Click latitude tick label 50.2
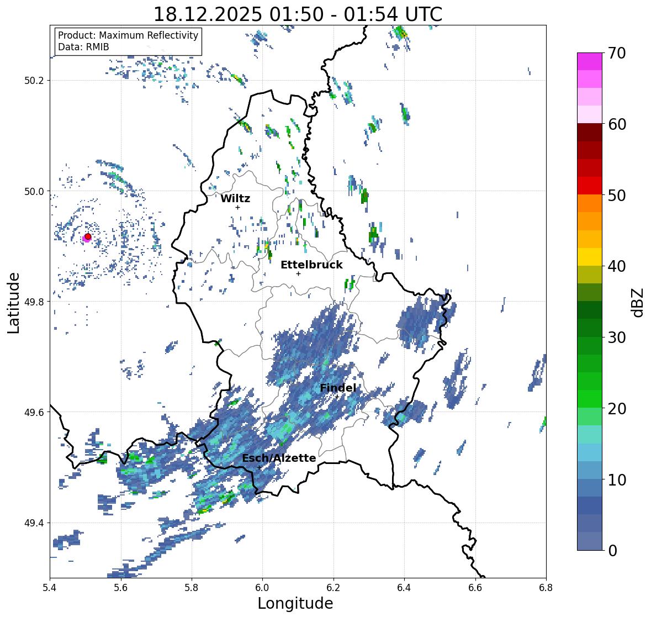The width and height of the screenshot is (651, 617). 34,81
